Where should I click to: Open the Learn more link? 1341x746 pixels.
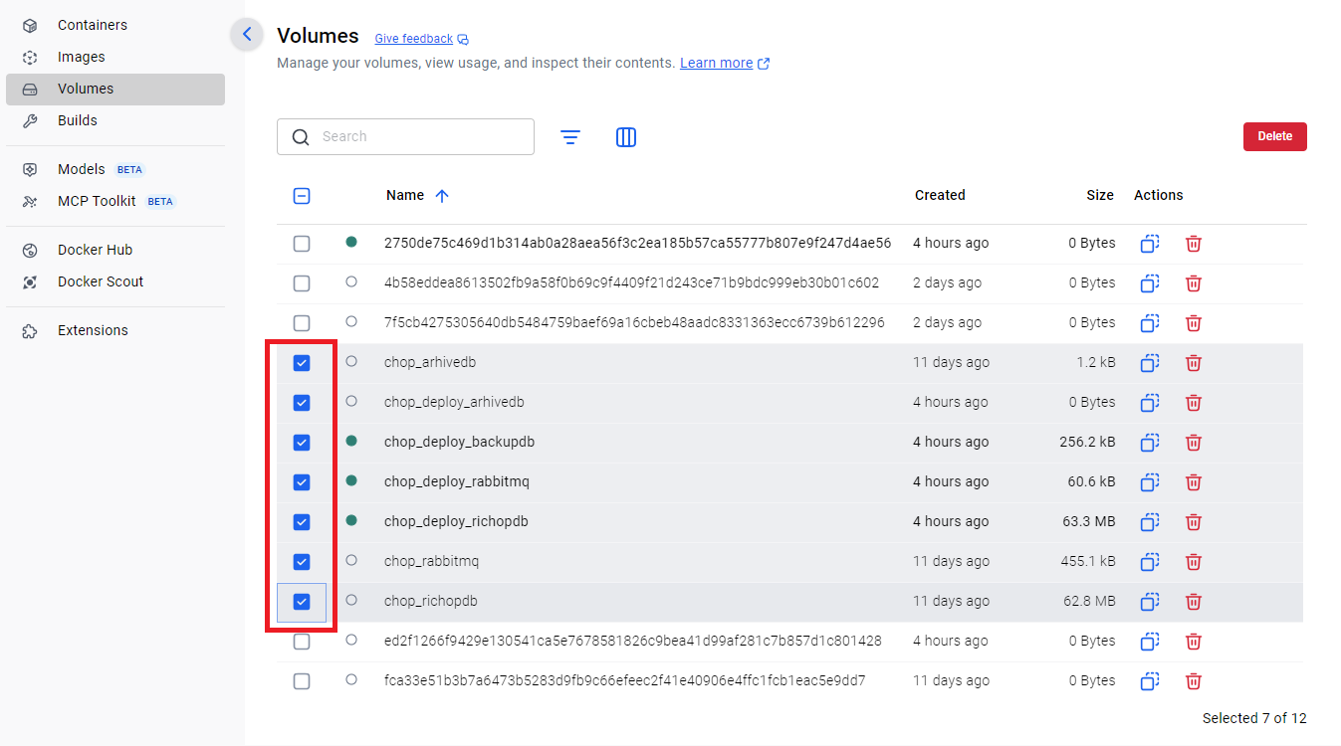716,63
